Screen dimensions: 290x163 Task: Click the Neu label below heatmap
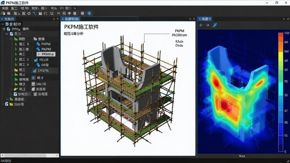tap(242, 156)
